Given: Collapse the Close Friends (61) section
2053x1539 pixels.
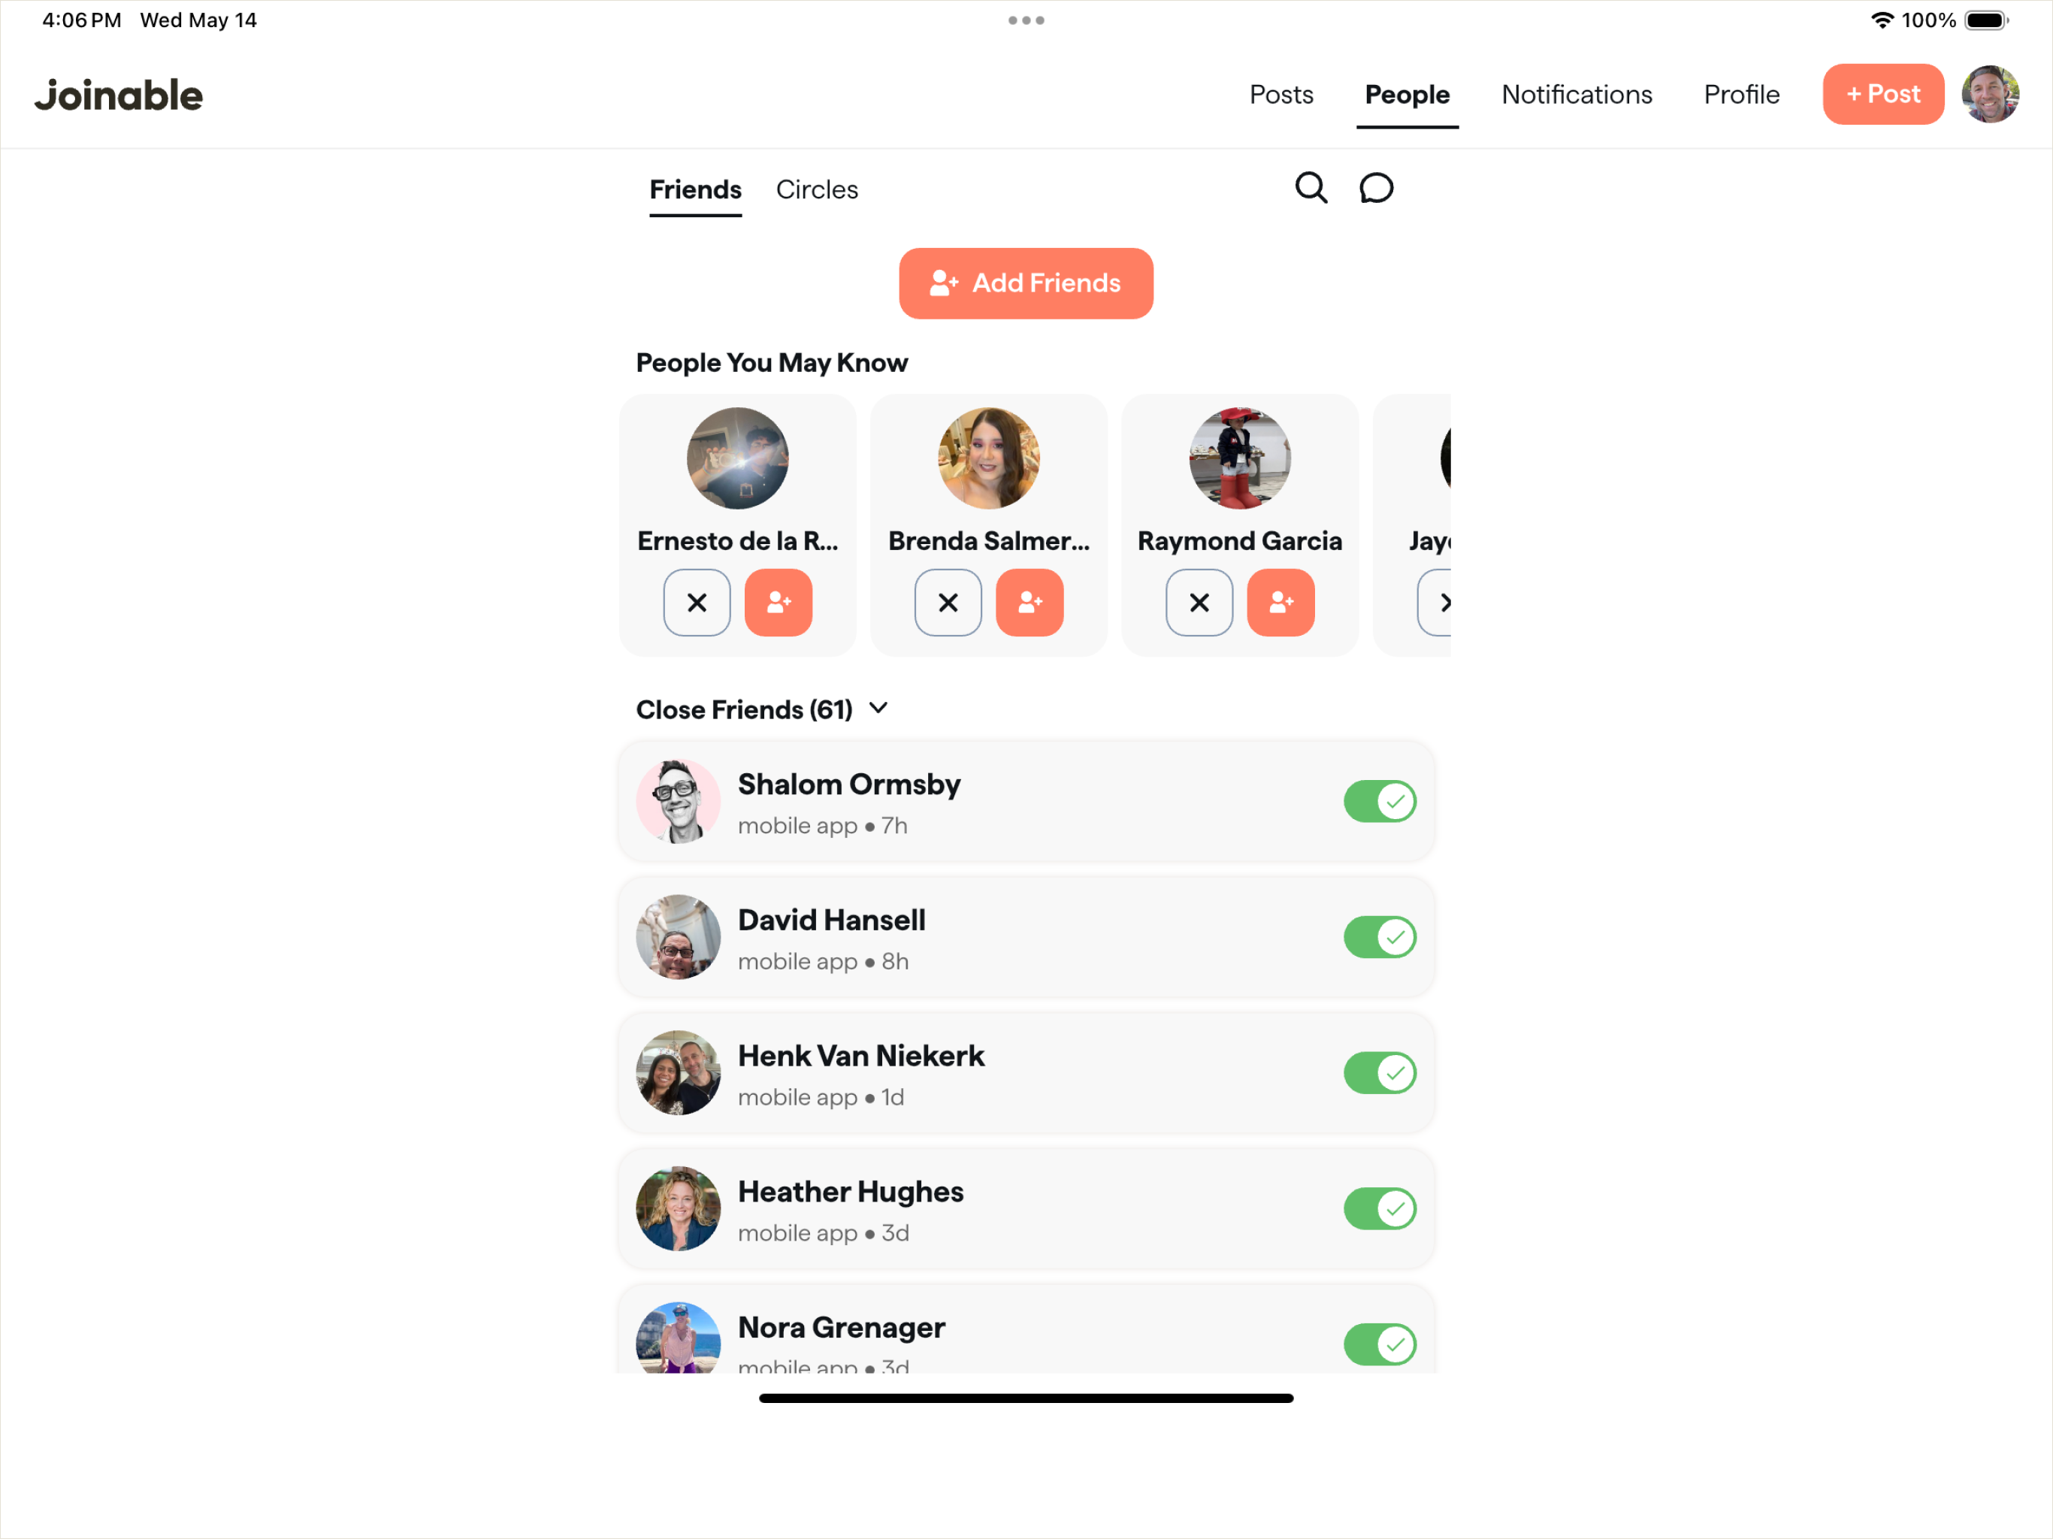Looking at the screenshot, I should coord(878,709).
